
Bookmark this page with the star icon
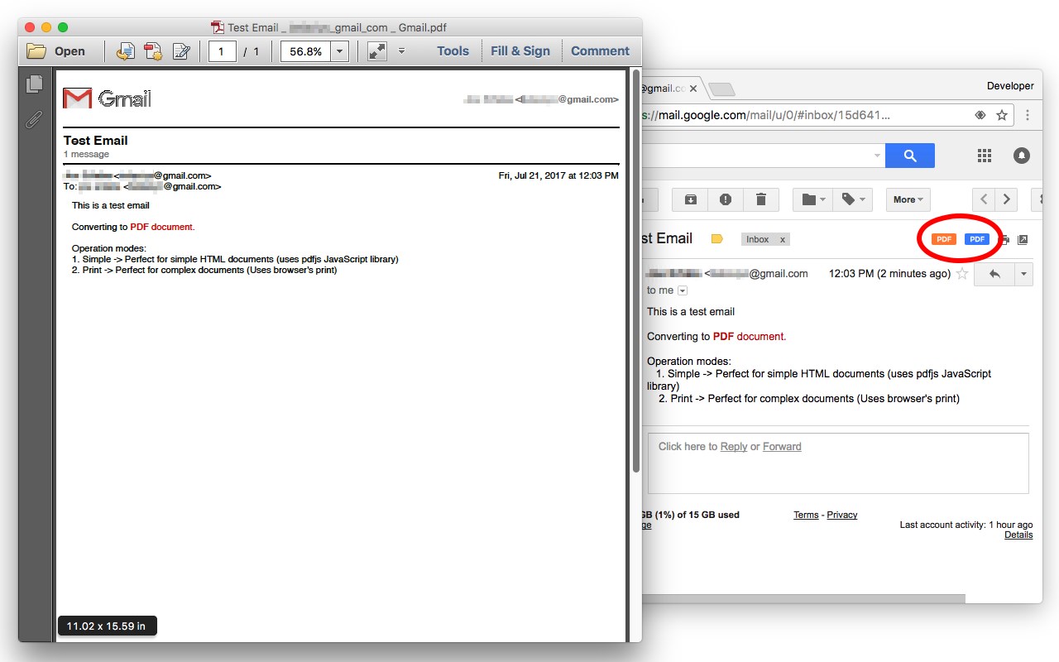coord(1002,115)
